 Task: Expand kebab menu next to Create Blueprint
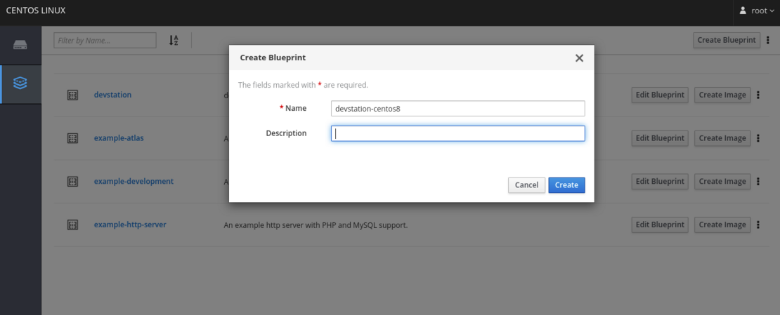(767, 40)
